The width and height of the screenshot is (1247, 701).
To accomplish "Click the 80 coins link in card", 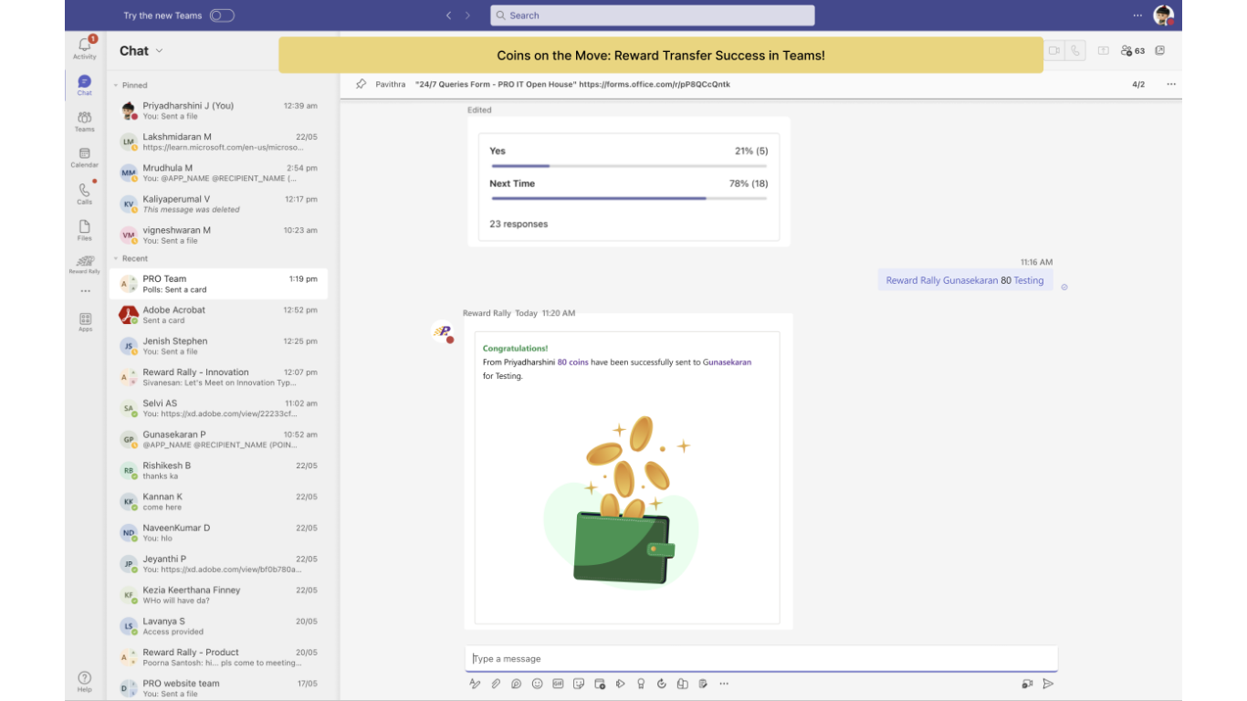I will (x=572, y=362).
